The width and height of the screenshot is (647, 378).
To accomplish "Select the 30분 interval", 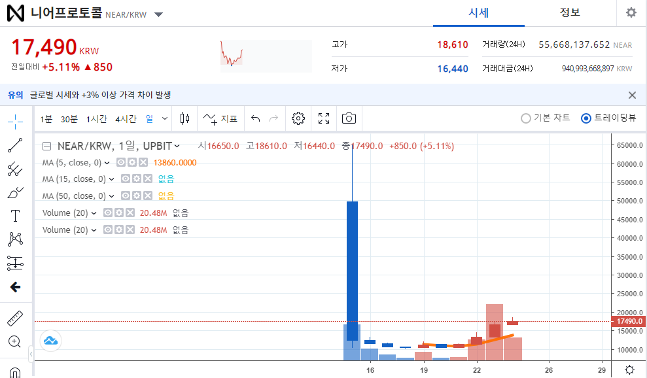I will click(69, 119).
